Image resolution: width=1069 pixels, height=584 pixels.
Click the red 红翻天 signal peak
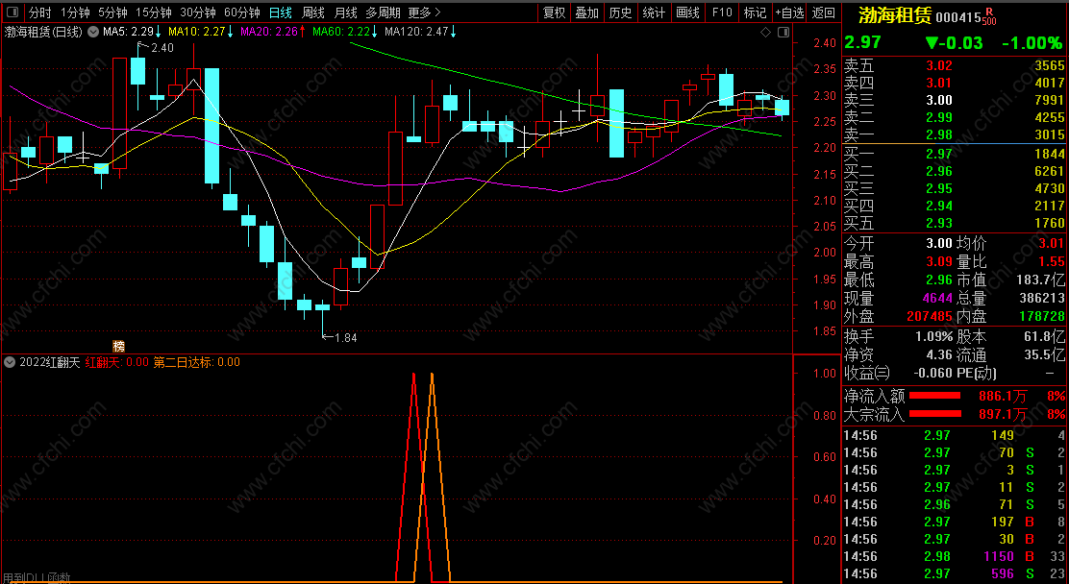(x=413, y=376)
